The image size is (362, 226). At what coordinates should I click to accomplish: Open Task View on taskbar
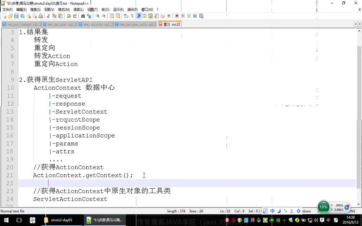point(19,220)
